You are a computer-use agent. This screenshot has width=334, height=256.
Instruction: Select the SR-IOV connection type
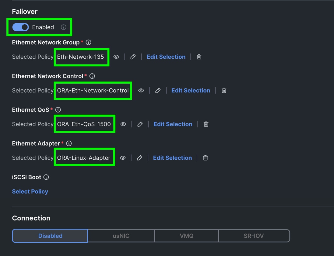[x=254, y=236]
